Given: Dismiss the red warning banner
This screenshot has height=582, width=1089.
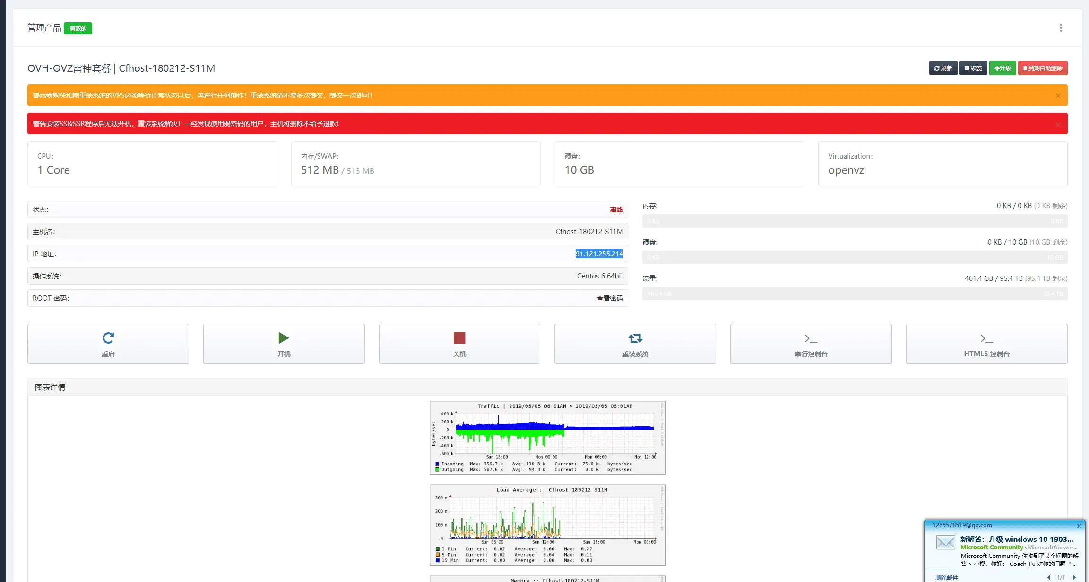Looking at the screenshot, I should [x=1058, y=125].
